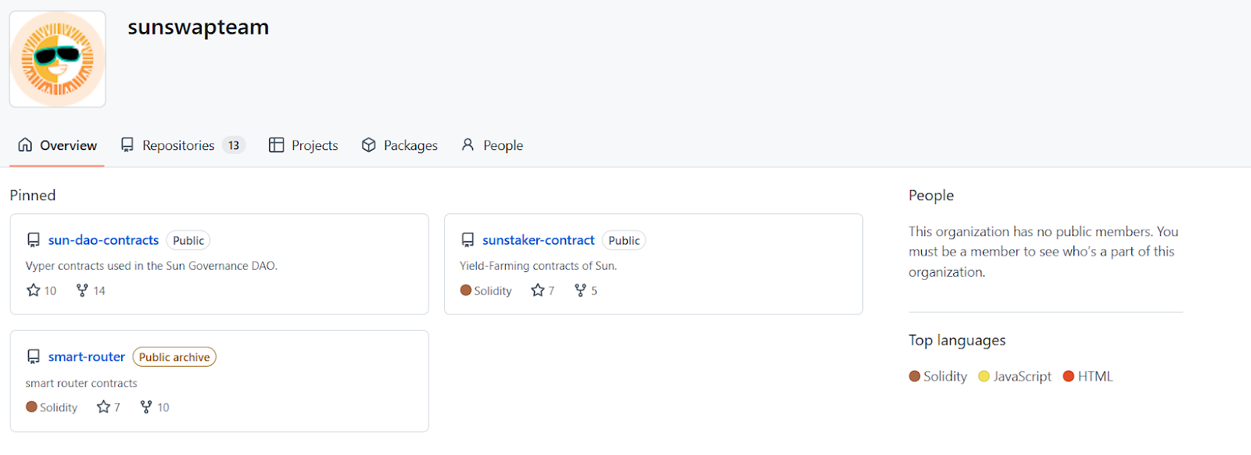This screenshot has width=1251, height=455.
Task: Click Public badge on sun-dao-contracts card
Action: (x=188, y=241)
